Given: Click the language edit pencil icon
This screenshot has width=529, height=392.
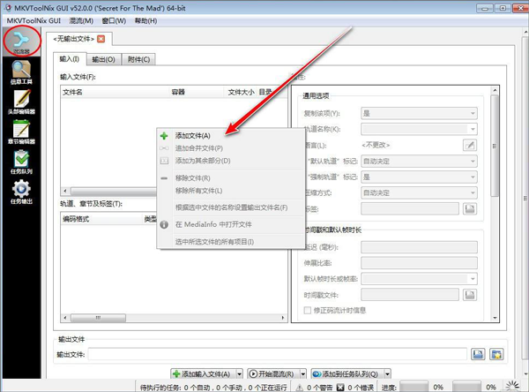Looking at the screenshot, I should [x=470, y=146].
